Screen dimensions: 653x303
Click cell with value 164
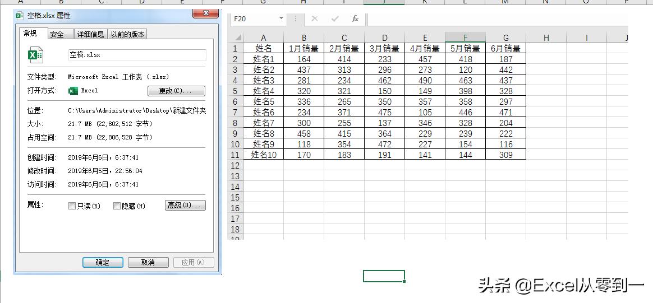click(304, 59)
